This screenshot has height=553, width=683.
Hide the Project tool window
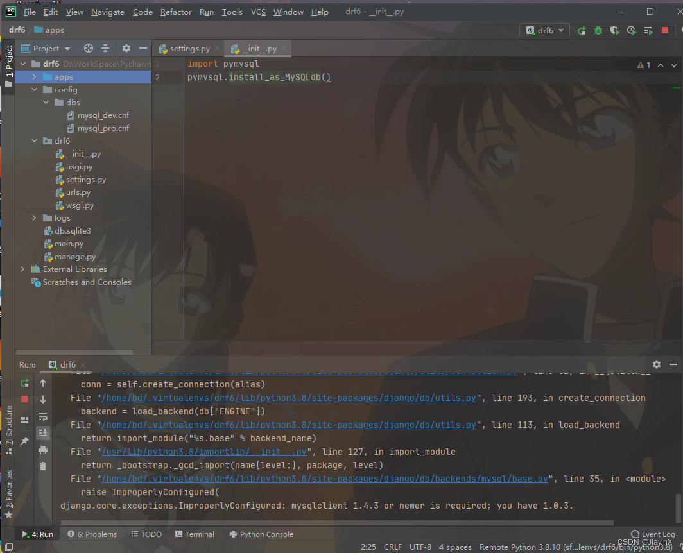(x=143, y=48)
